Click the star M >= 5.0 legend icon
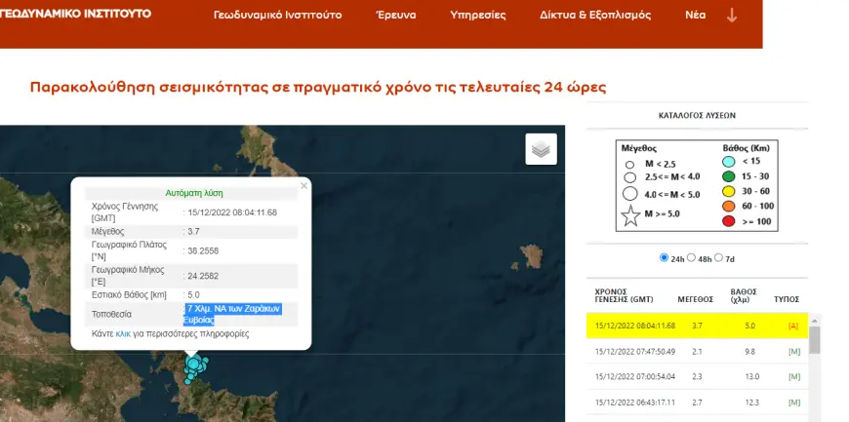849x422 pixels. 630,216
